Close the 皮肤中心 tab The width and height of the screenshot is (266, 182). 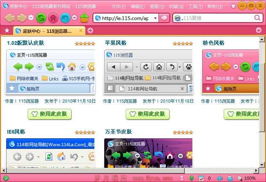tap(81, 31)
